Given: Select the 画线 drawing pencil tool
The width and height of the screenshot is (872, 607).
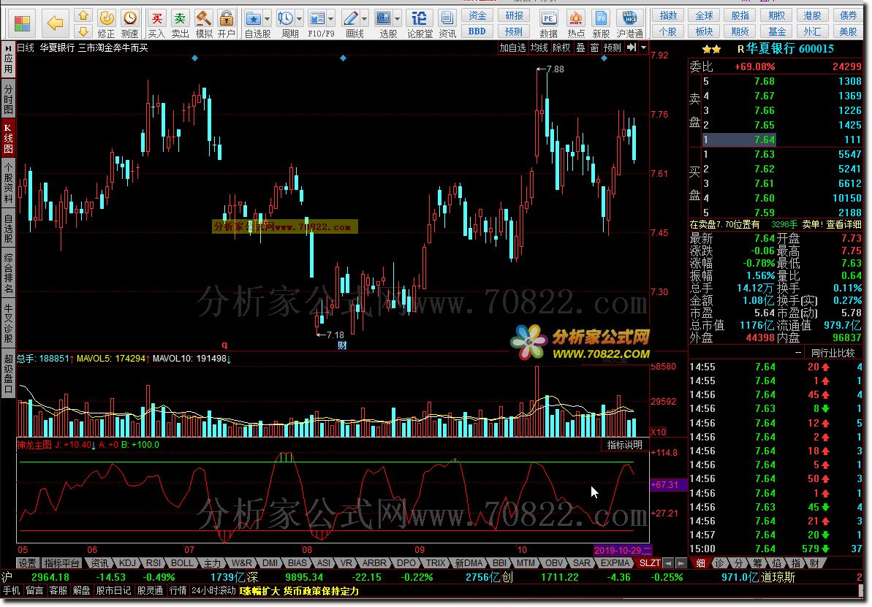Looking at the screenshot, I should coord(351,19).
